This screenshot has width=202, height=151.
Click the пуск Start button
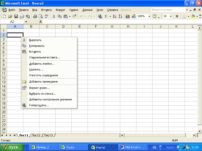click(x=12, y=147)
